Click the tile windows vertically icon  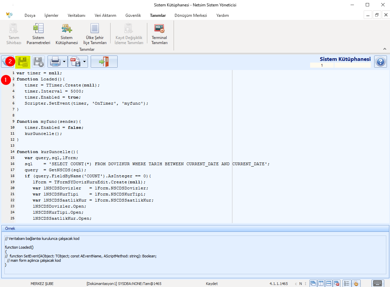[x=321, y=283]
